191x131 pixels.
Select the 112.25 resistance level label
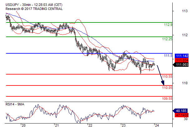pos(167,39)
